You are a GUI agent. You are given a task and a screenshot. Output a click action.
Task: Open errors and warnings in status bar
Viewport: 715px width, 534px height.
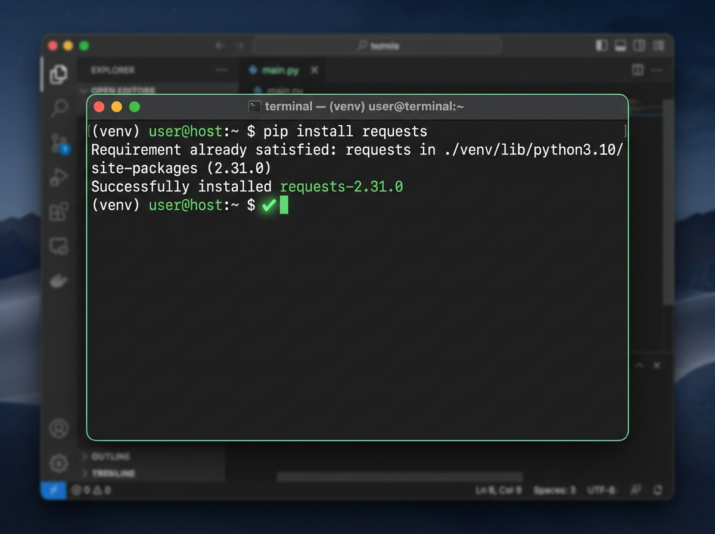point(91,490)
